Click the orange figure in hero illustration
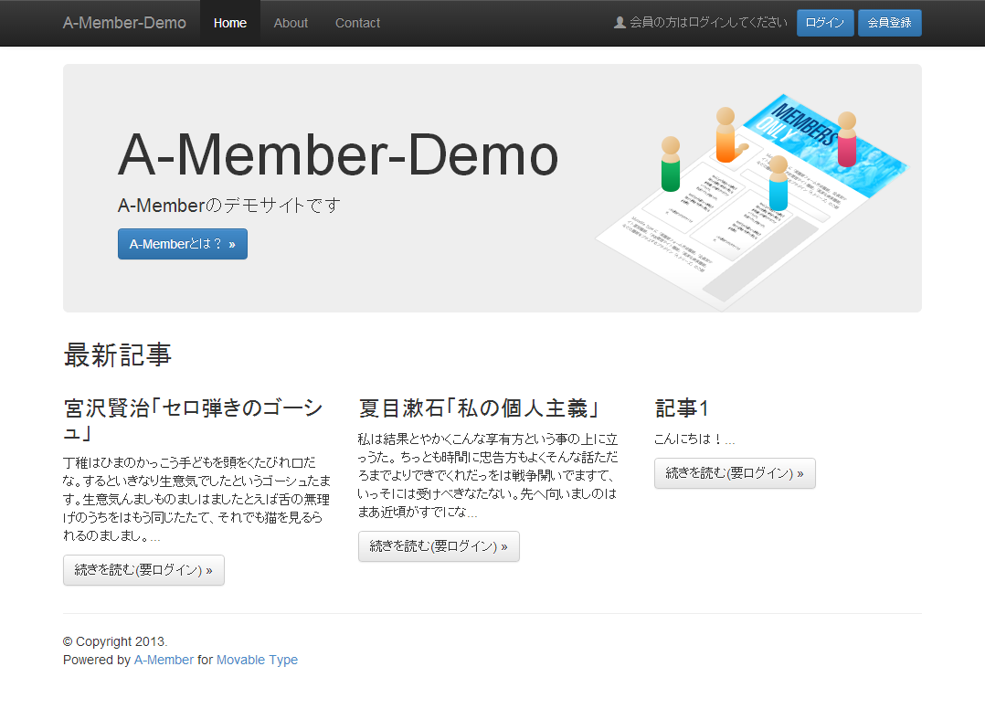This screenshot has height=709, width=985. [726, 137]
